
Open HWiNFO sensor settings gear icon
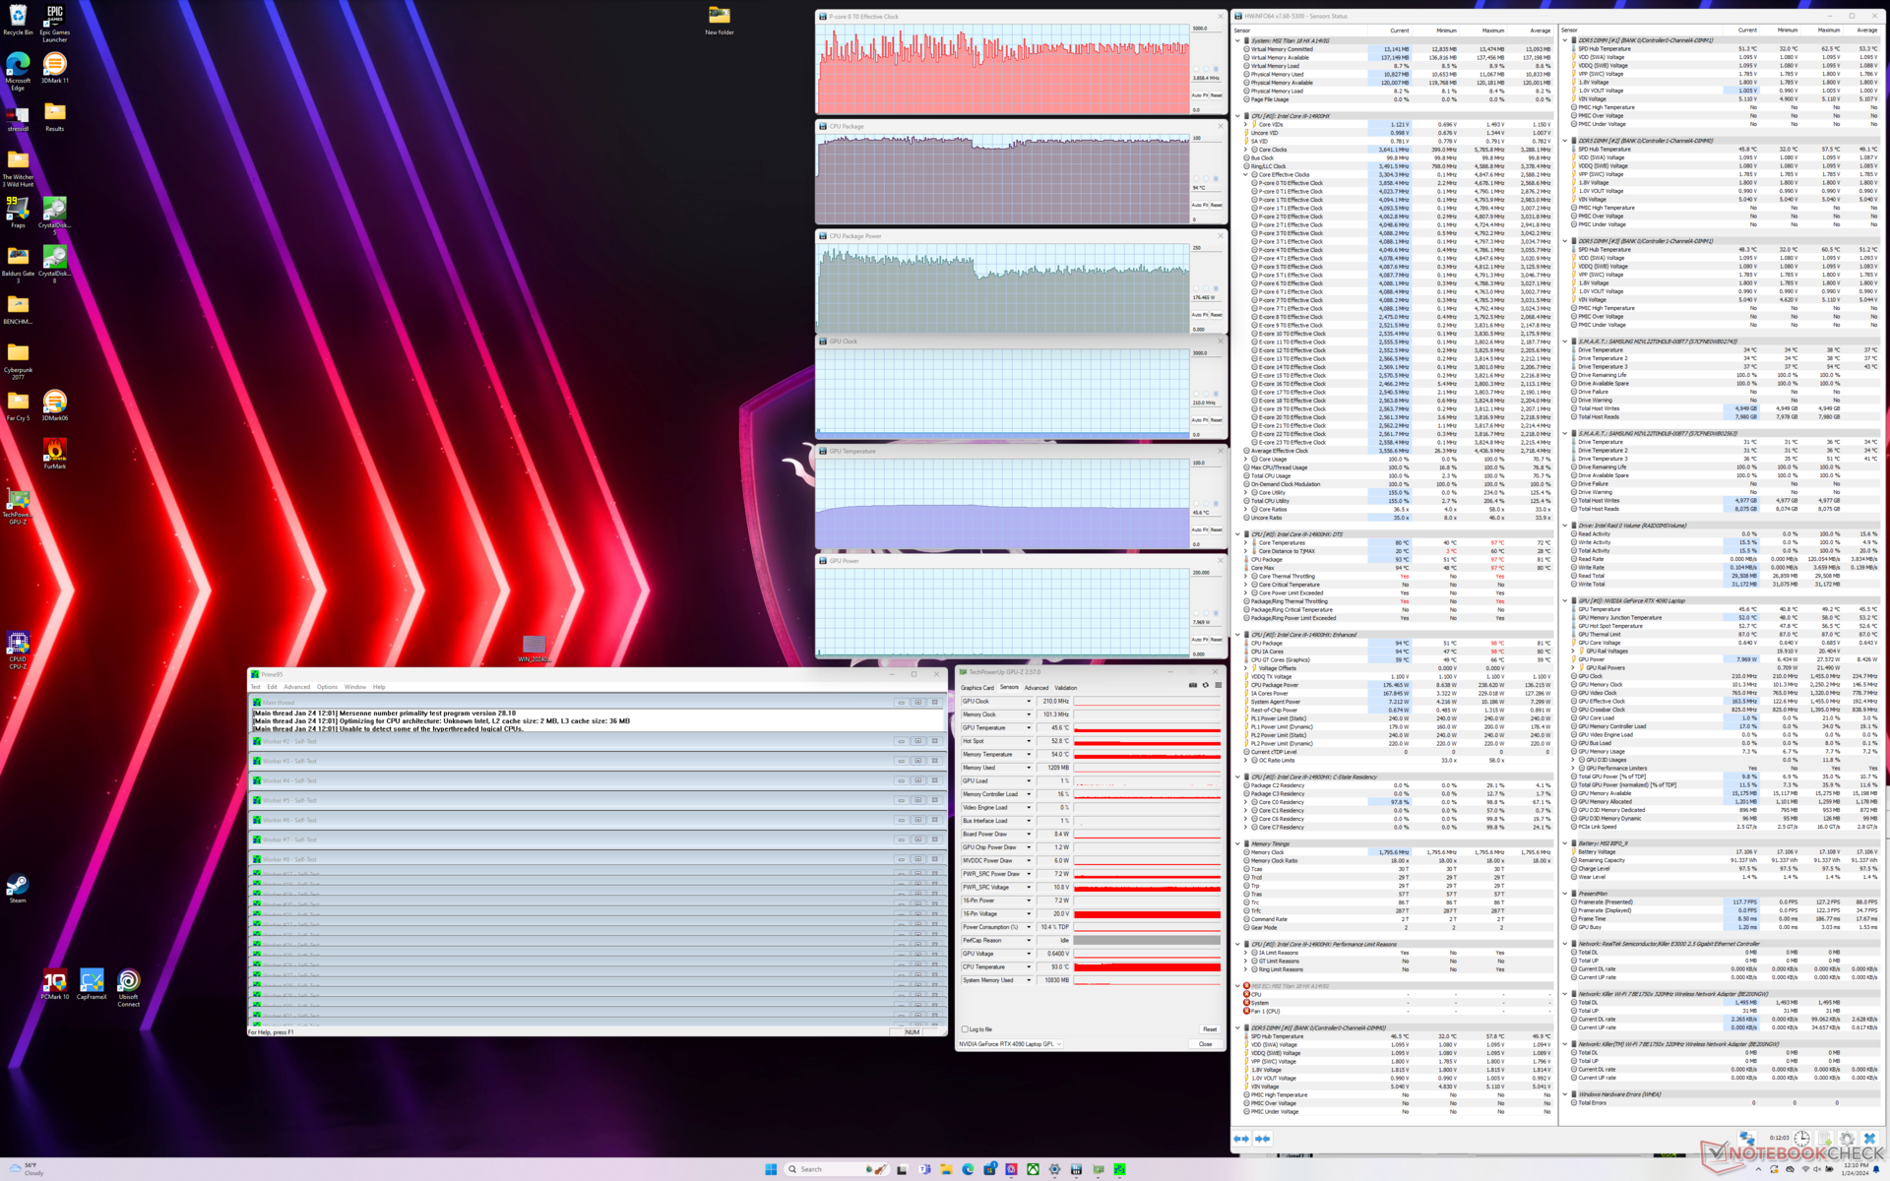pos(1847,1139)
